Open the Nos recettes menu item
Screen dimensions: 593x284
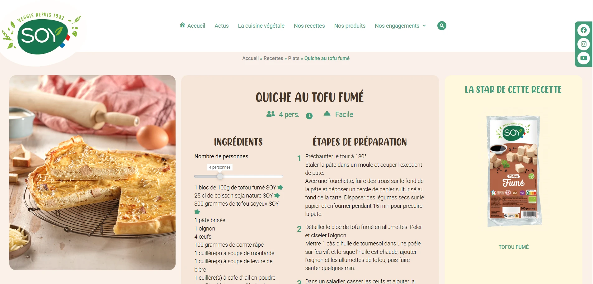309,26
